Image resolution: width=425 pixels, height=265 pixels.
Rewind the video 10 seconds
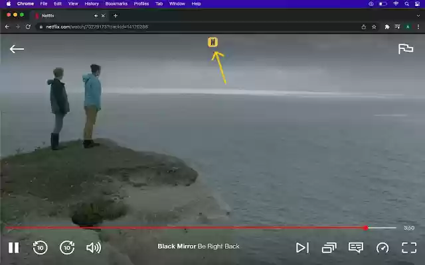[x=40, y=247]
